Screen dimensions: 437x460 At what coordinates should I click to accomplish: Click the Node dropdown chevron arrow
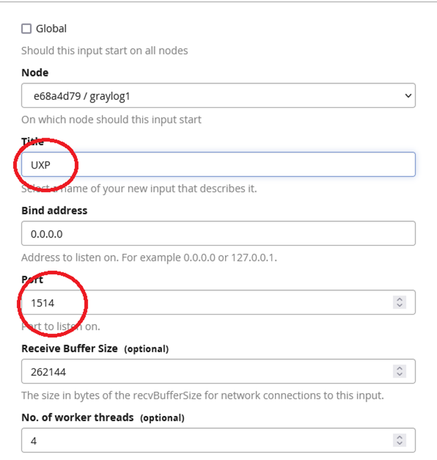coord(407,95)
